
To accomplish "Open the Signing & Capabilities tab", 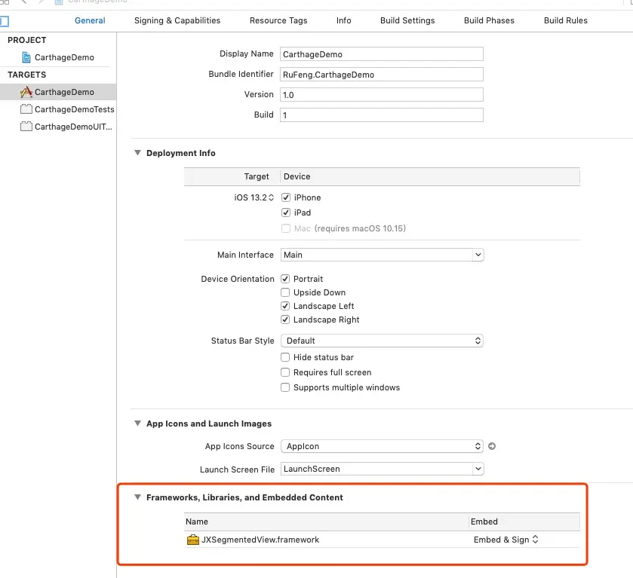I will click(177, 20).
